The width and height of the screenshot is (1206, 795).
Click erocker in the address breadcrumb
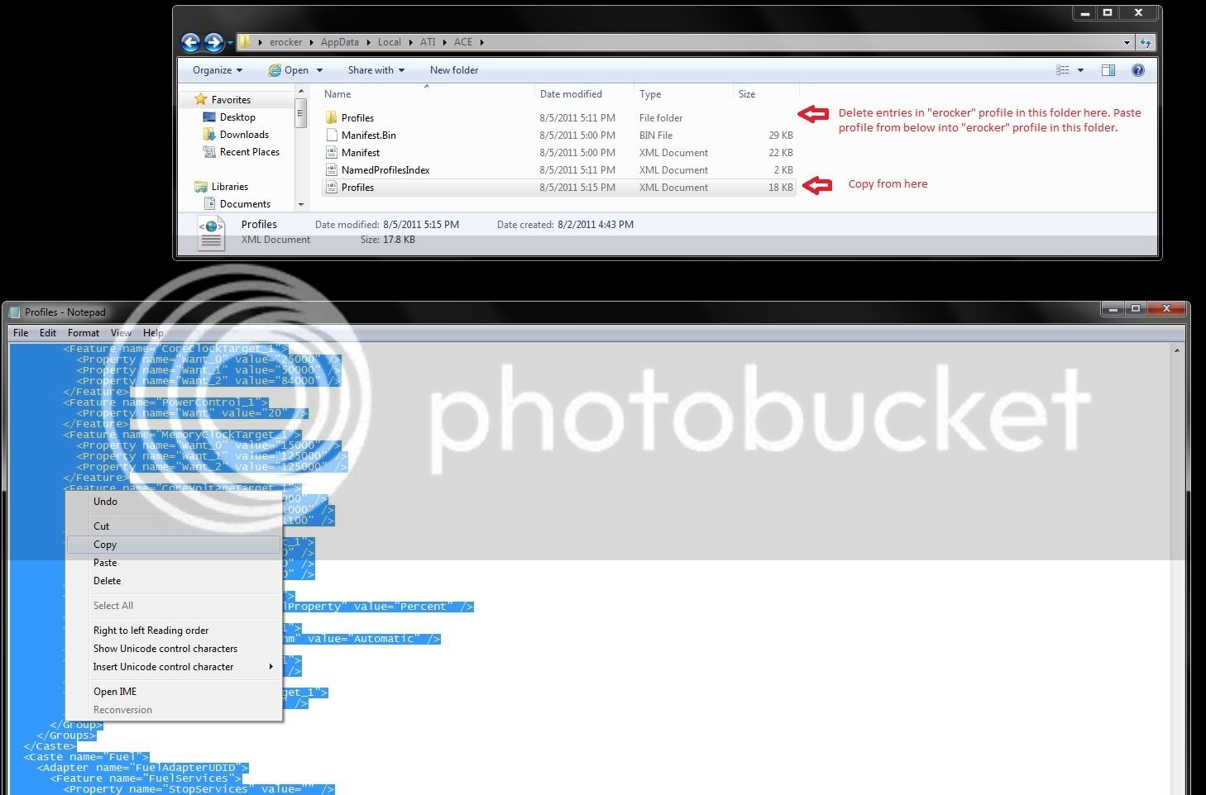tap(285, 42)
